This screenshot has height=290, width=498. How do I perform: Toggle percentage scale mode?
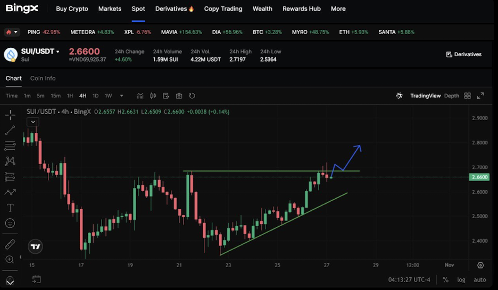tap(445, 279)
